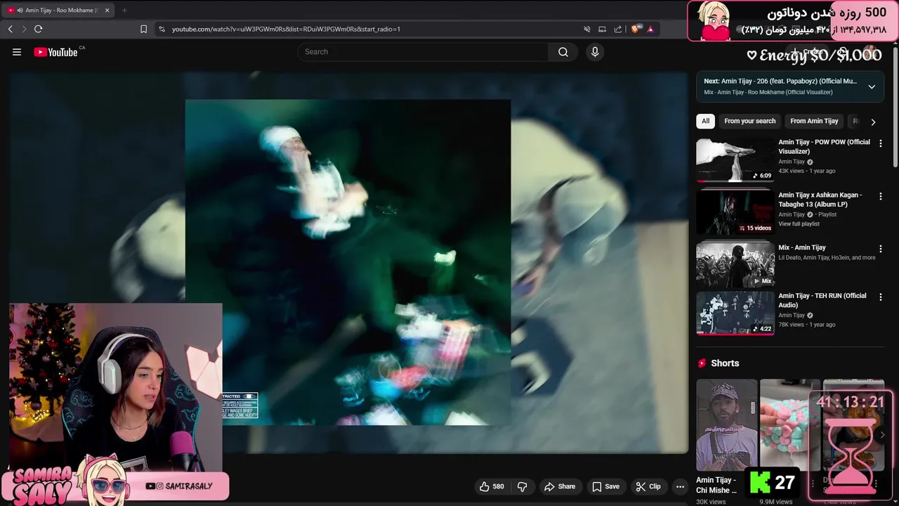
Task: Like the video with 580 likes
Action: click(492, 486)
